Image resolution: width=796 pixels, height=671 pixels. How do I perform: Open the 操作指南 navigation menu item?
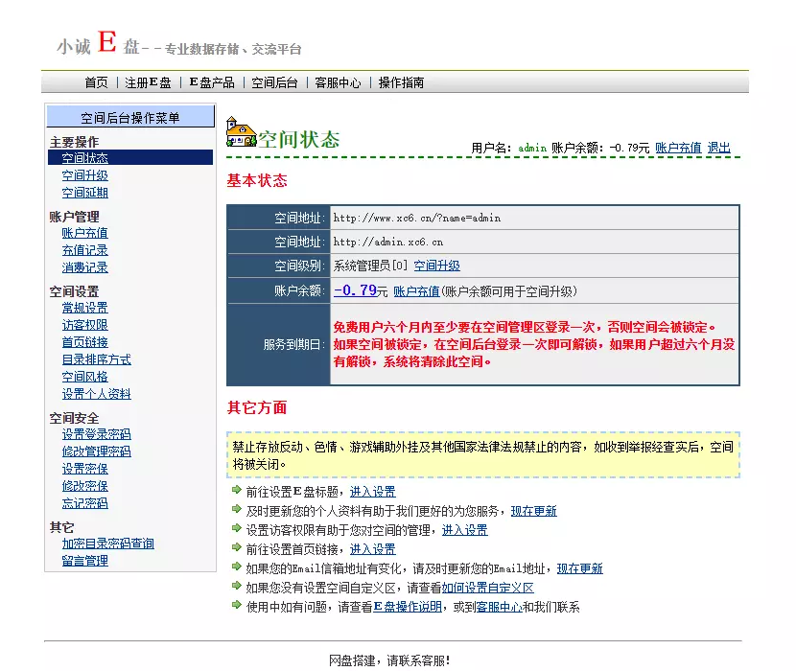click(x=403, y=82)
